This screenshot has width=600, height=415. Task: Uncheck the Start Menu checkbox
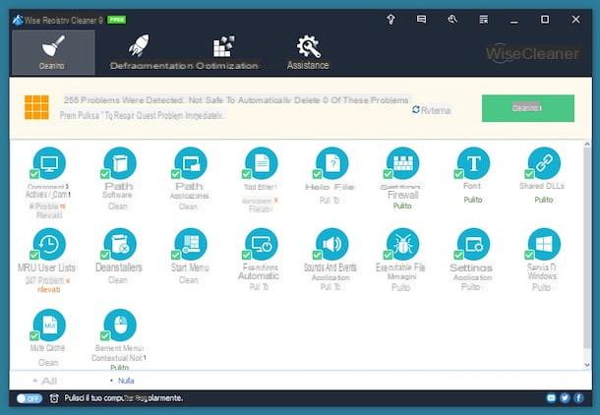[x=176, y=255]
